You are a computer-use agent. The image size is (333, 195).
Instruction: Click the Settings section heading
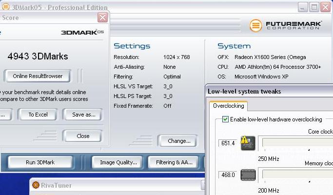pos(132,46)
